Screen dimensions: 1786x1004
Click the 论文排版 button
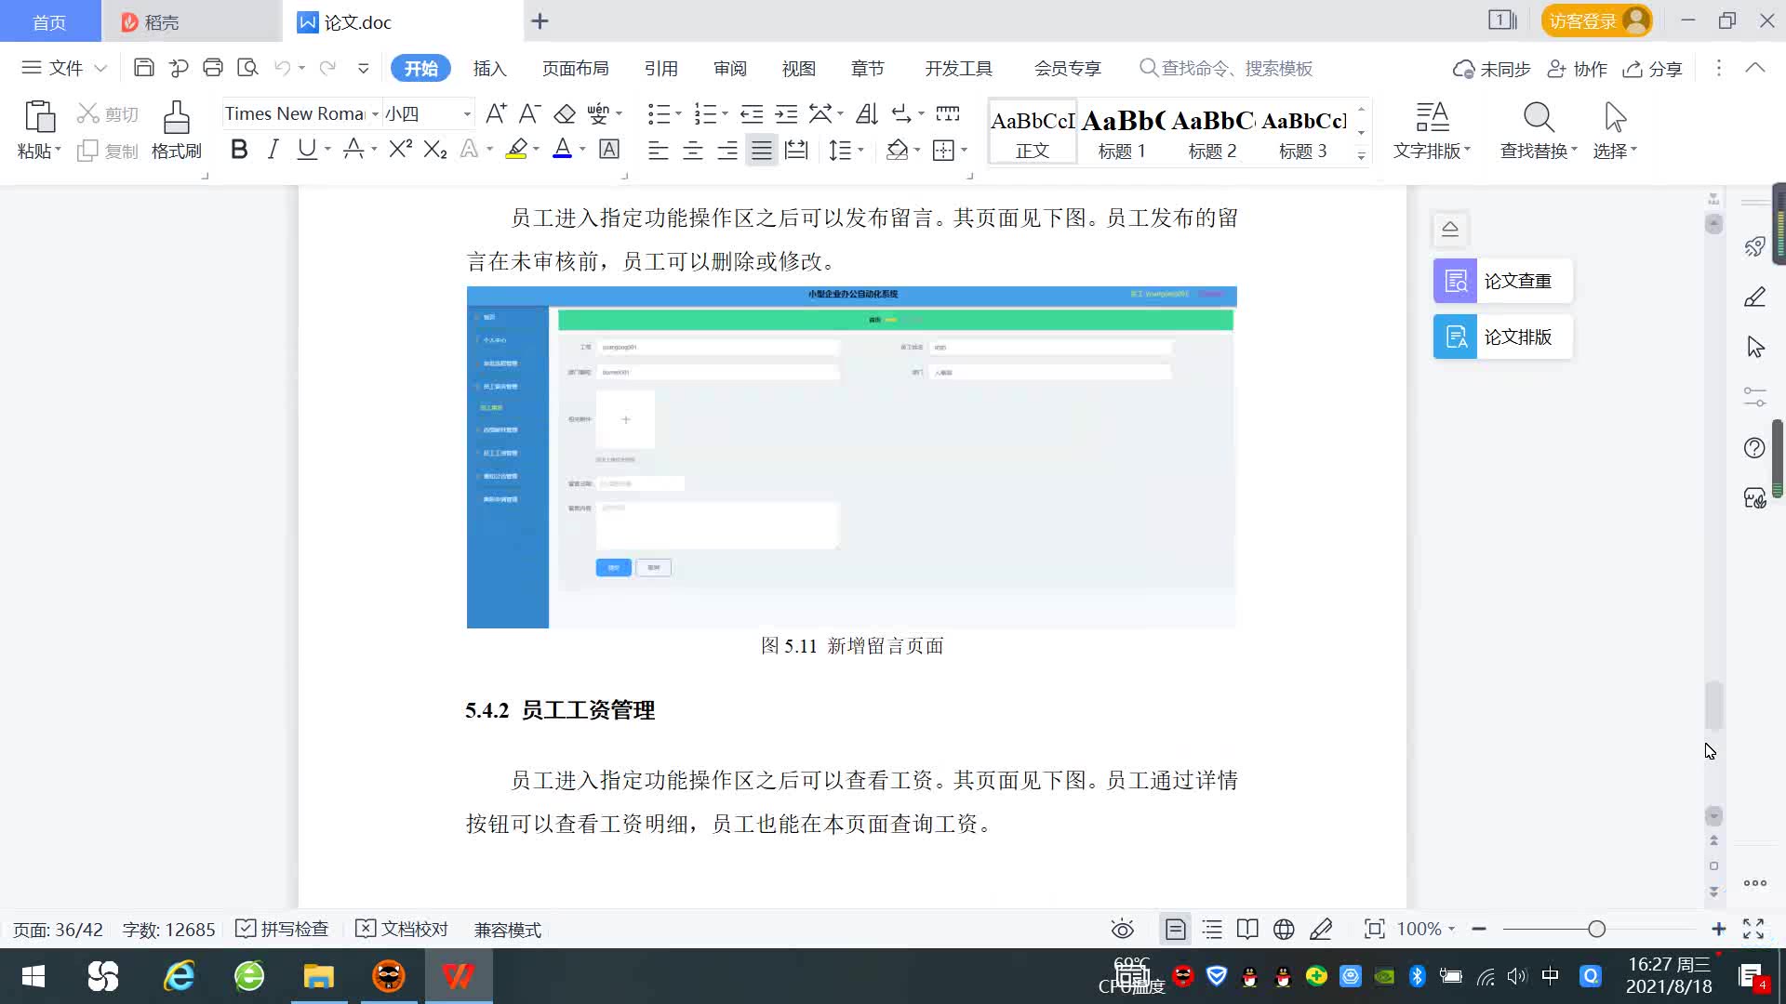coord(1502,337)
